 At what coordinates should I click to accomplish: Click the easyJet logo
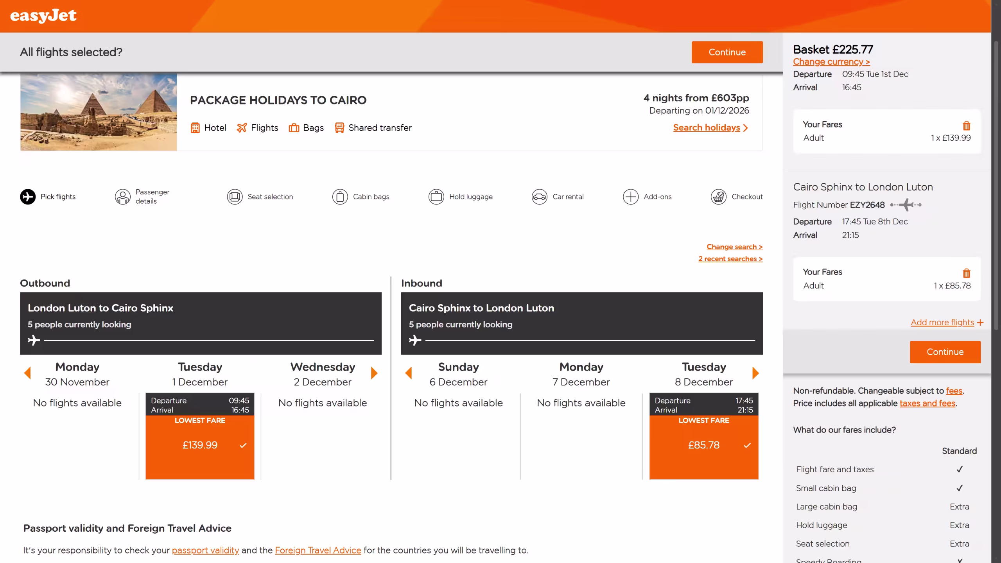click(43, 16)
